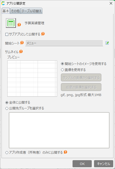Open help icon next to サムネイル
The height and width of the screenshot is (169, 115).
(x=21, y=52)
